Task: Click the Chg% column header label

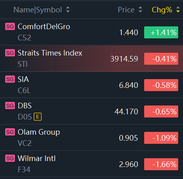Action: tap(162, 10)
